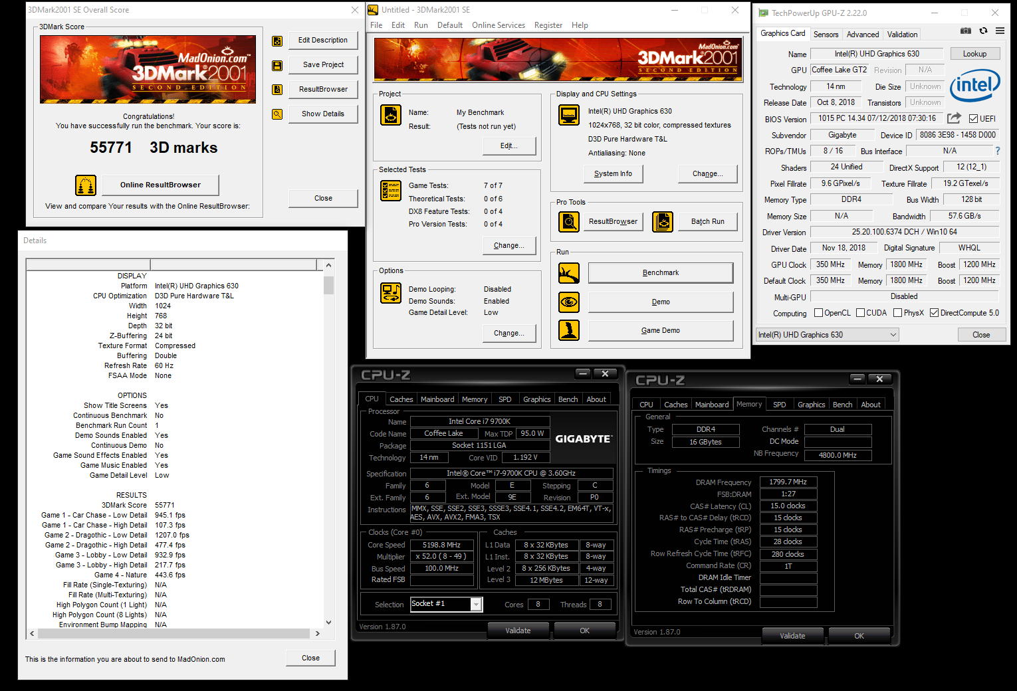Click the Batch Run icon
Viewport: 1017px width, 691px height.
point(663,222)
